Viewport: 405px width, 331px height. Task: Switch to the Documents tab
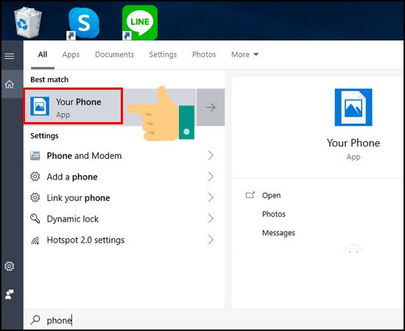click(x=114, y=54)
